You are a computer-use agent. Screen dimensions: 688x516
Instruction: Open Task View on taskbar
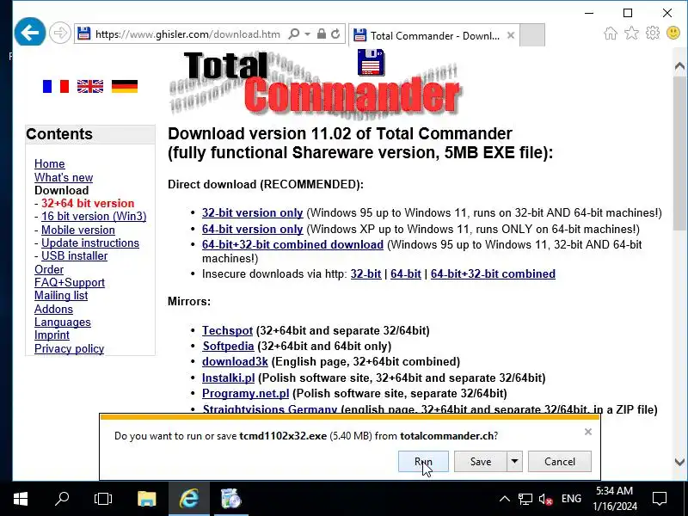pyautogui.click(x=103, y=499)
